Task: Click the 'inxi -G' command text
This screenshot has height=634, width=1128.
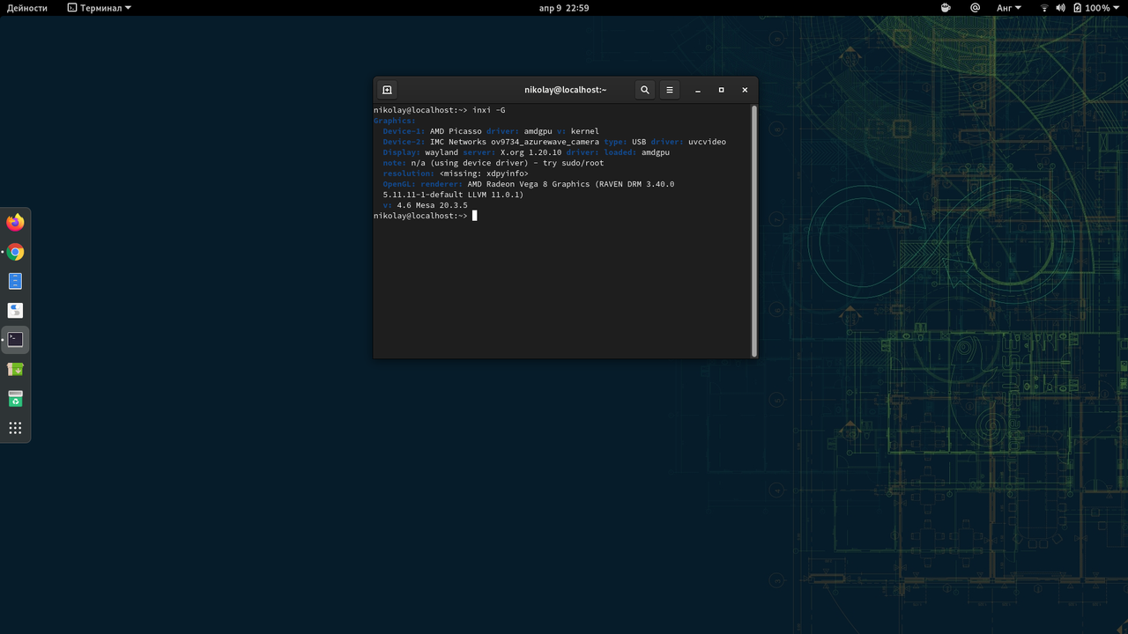Action: (x=489, y=110)
